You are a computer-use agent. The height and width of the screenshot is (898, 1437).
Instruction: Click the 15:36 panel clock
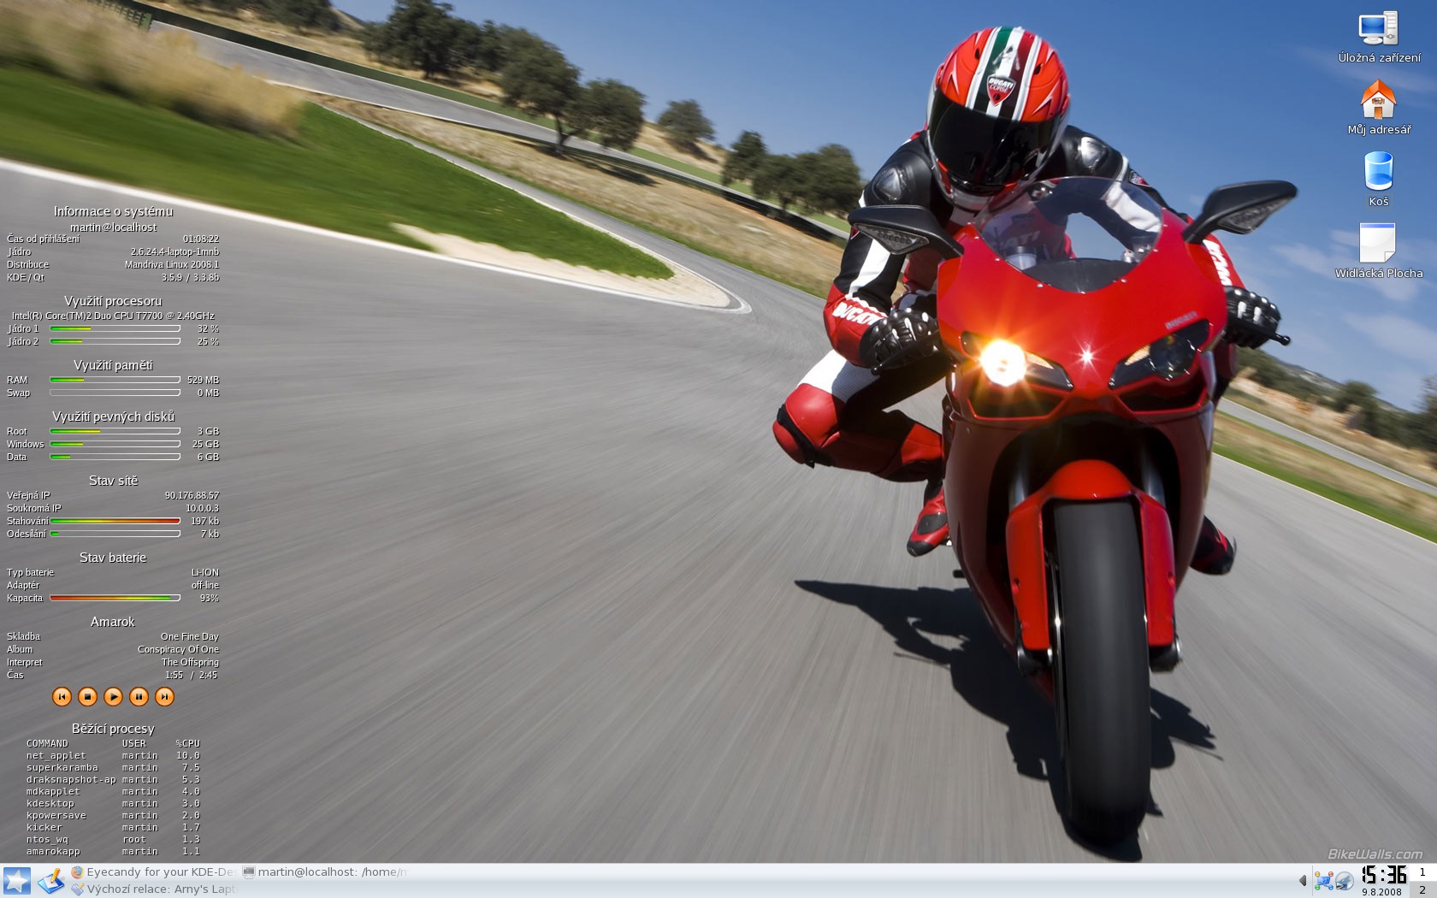tap(1384, 875)
